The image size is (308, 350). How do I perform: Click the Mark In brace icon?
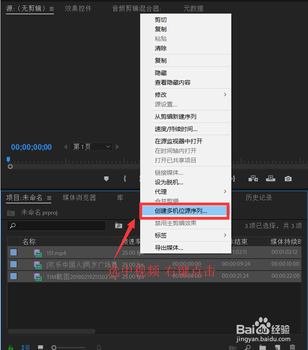click(125, 178)
